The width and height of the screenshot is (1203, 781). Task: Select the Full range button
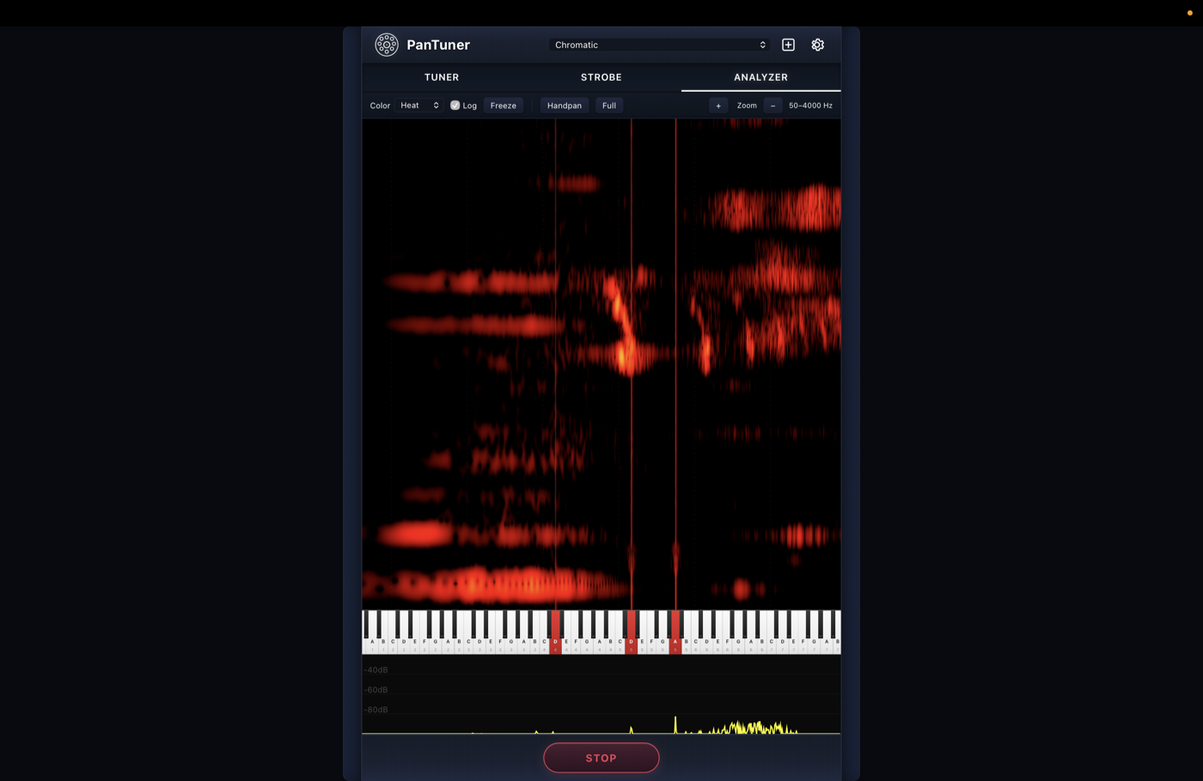(609, 106)
